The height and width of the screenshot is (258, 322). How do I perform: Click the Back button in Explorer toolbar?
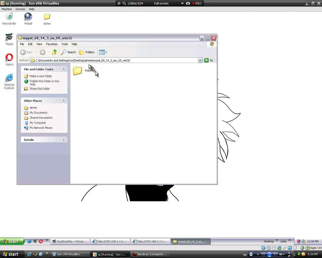(26, 52)
